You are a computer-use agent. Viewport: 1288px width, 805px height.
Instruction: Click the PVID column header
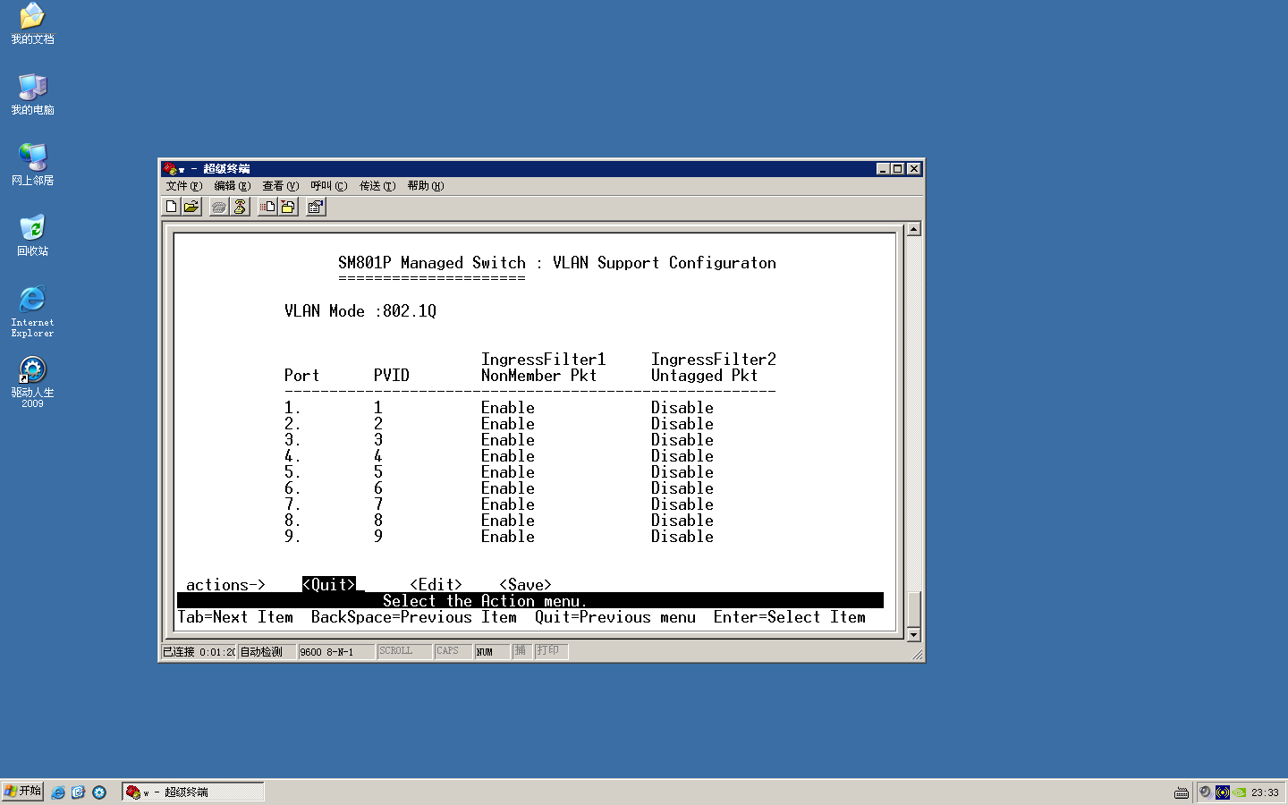click(392, 376)
